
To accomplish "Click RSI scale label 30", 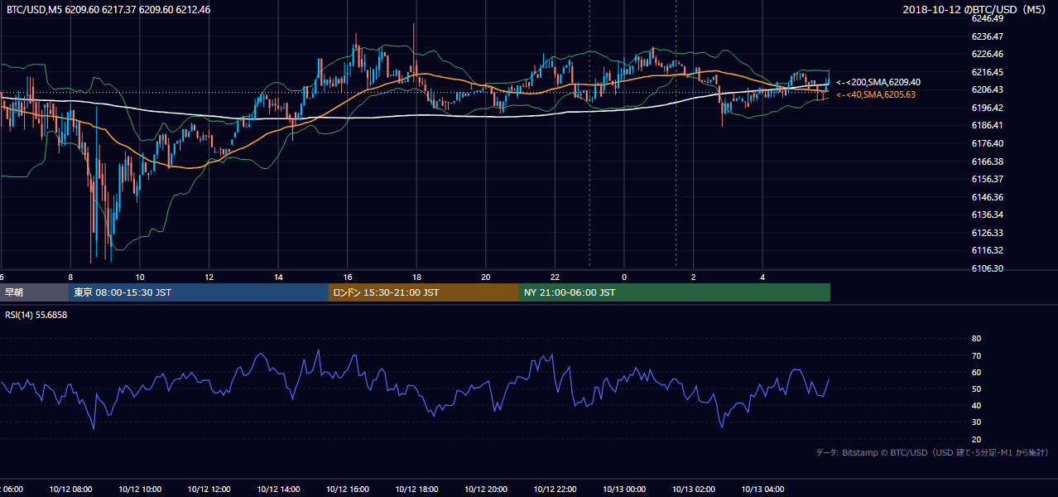I will [x=976, y=422].
